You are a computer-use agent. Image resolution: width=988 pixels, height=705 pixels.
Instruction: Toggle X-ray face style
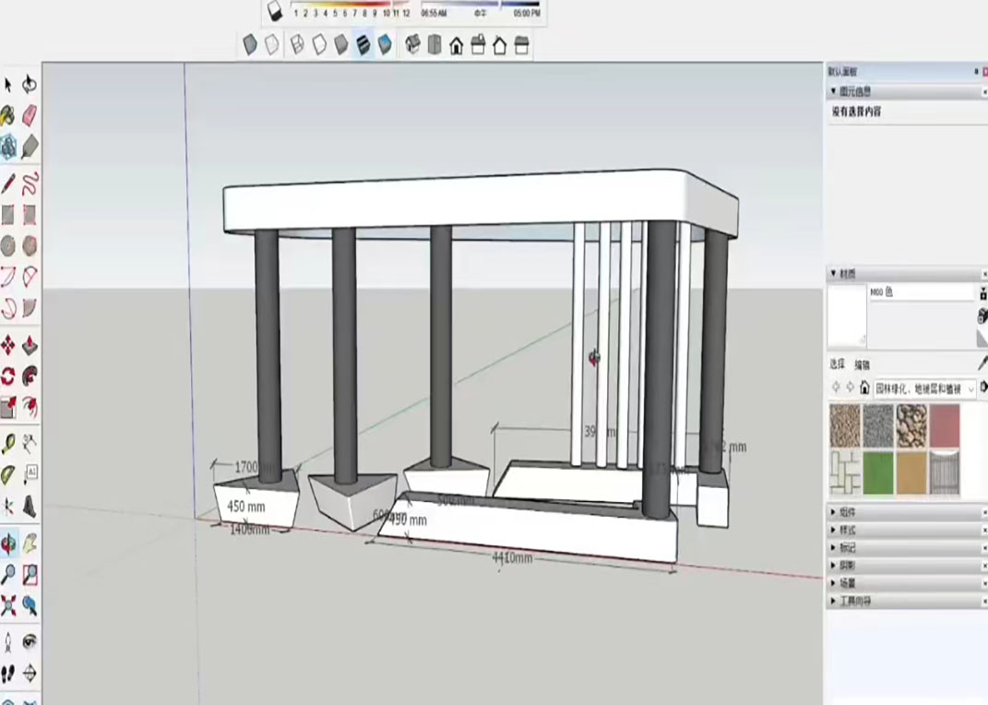coord(250,44)
